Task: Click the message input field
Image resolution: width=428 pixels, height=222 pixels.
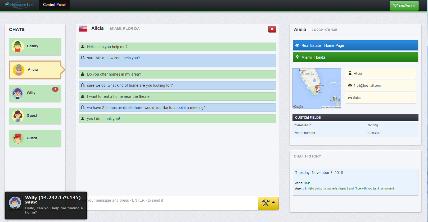Action: point(169,203)
